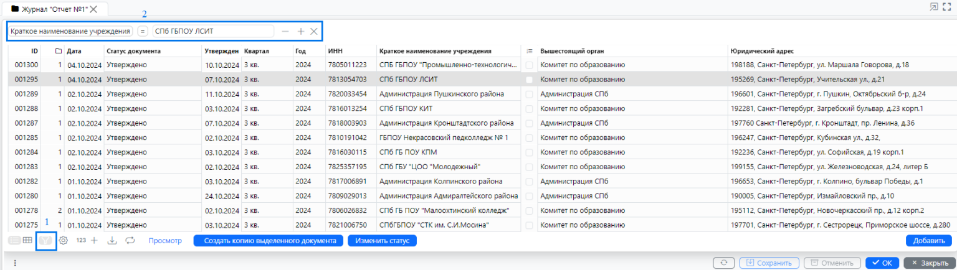Select the Журнал "Отчет №1" tab
This screenshot has width=957, height=270.
point(54,9)
